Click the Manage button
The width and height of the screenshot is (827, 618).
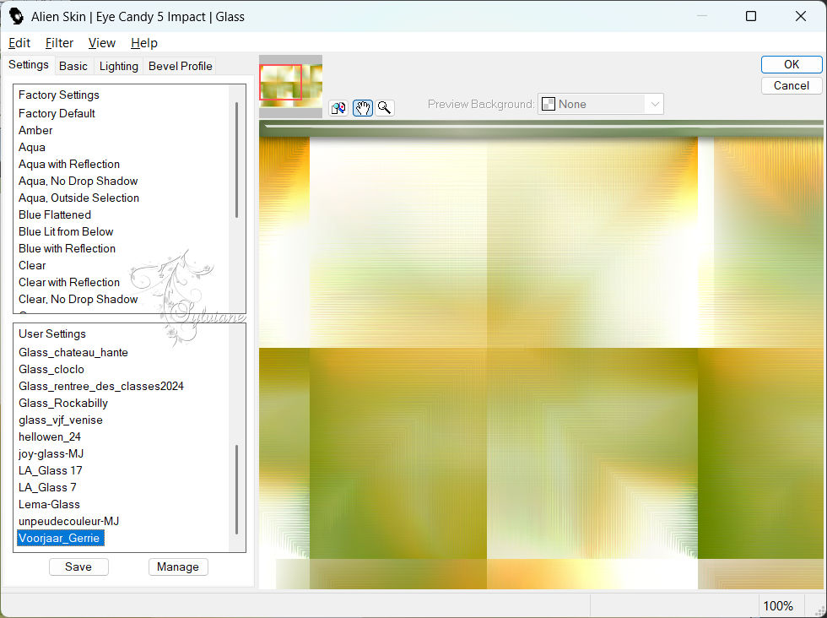pyautogui.click(x=178, y=566)
